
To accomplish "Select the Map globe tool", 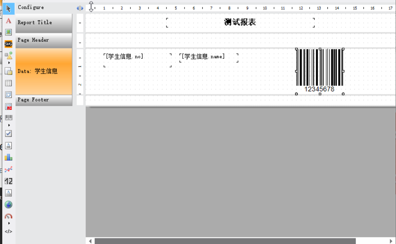I will point(8,205).
